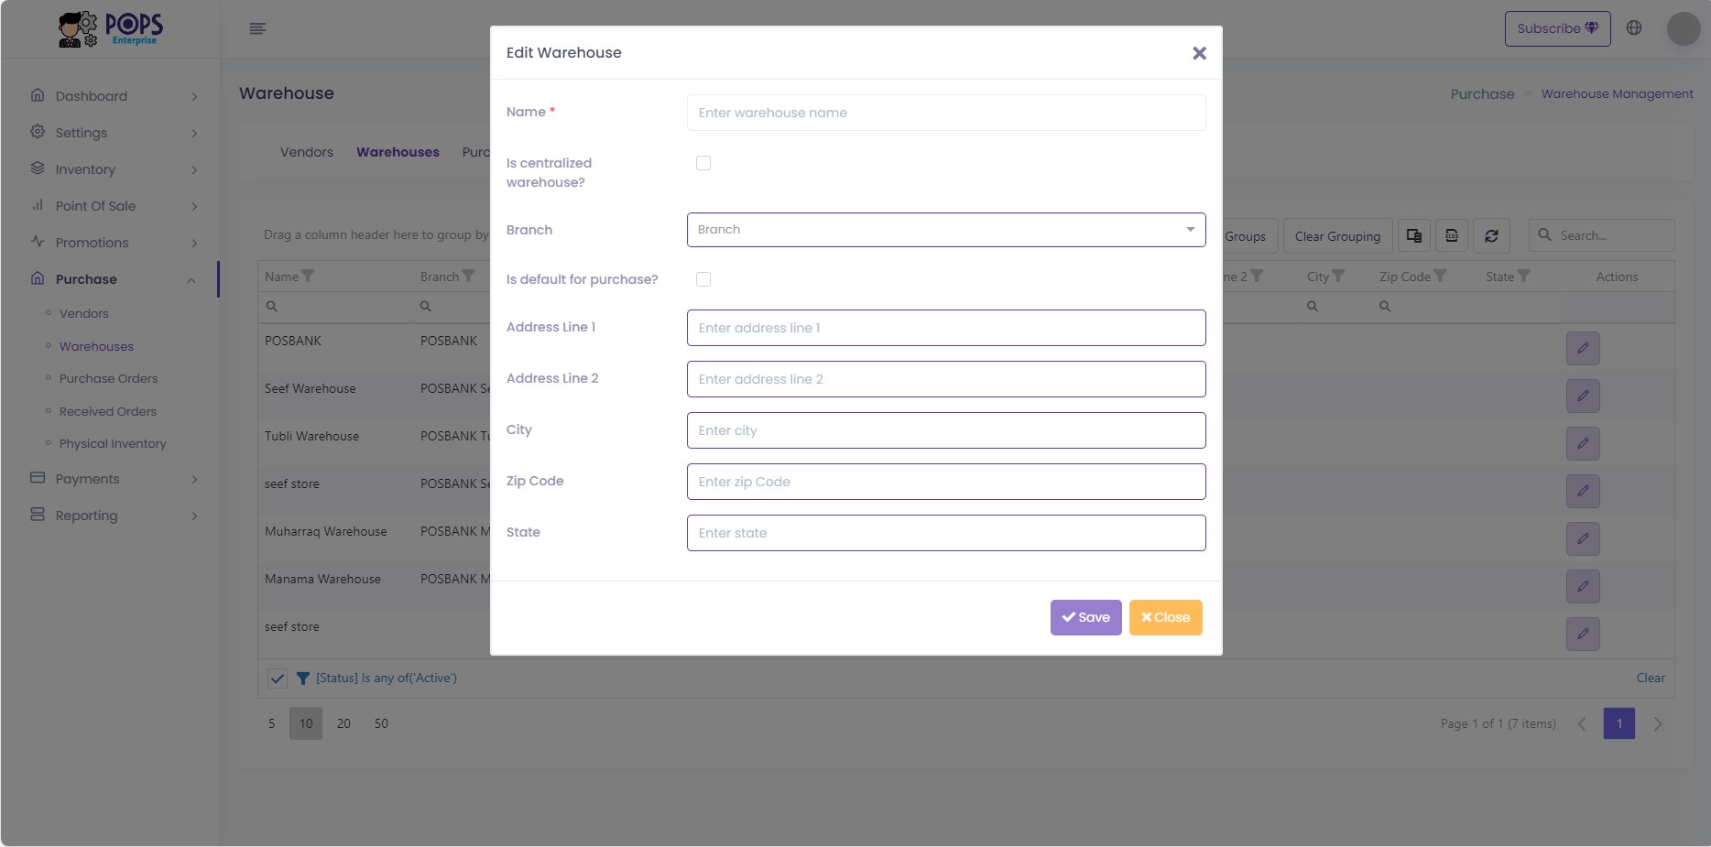This screenshot has height=847, width=1711.
Task: Toggle Is default for purchase checkbox
Action: (703, 279)
